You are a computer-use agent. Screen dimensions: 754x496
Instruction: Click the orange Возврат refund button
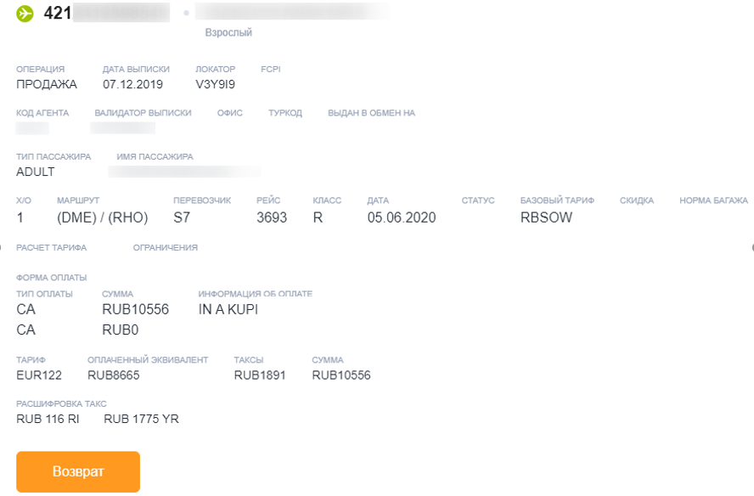coord(78,471)
